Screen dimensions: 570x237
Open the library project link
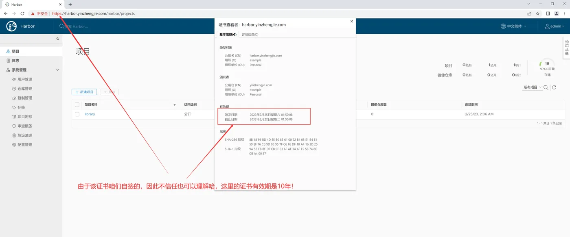(90, 114)
